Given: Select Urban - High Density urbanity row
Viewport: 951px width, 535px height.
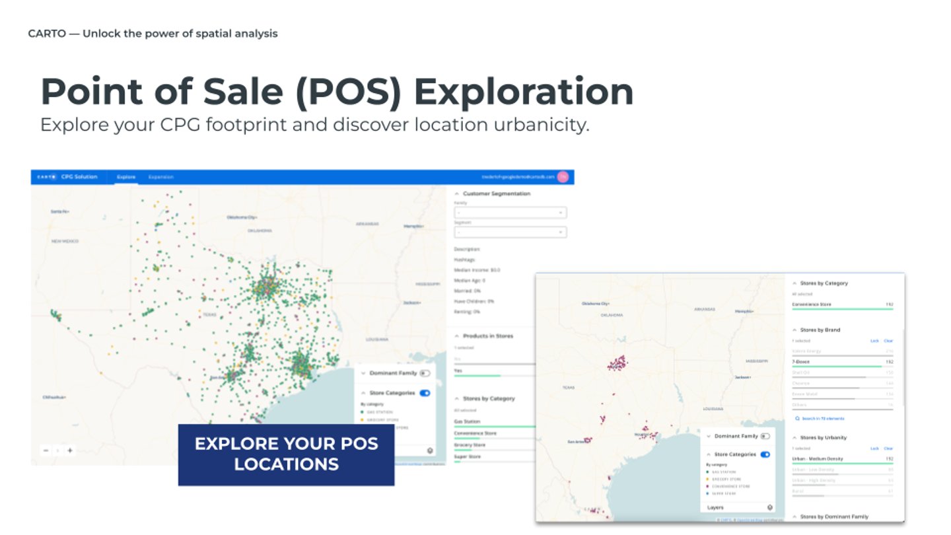Looking at the screenshot, I should click(842, 482).
